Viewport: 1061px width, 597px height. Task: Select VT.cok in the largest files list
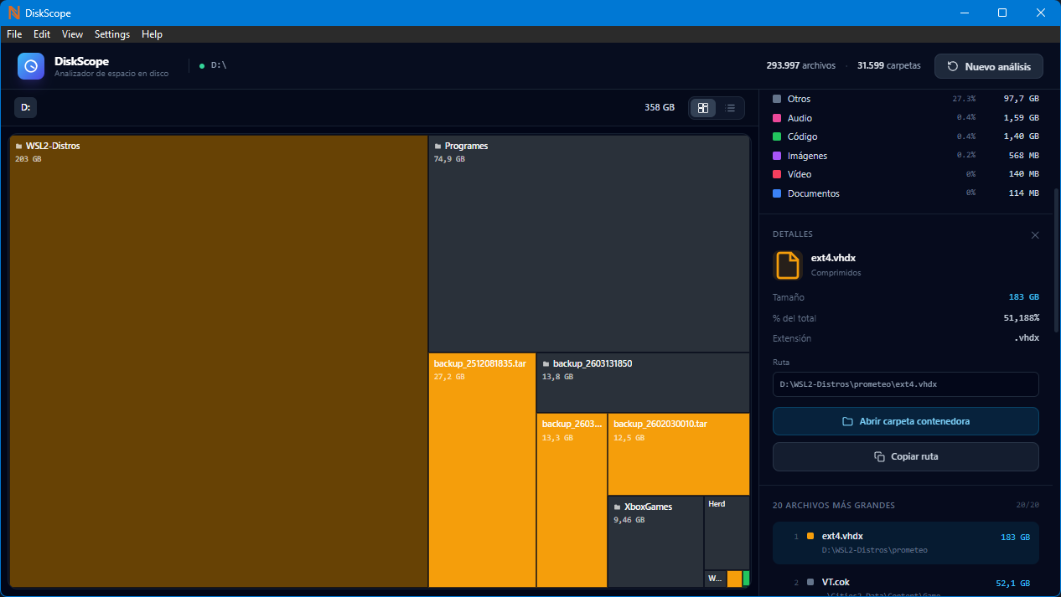coord(906,584)
